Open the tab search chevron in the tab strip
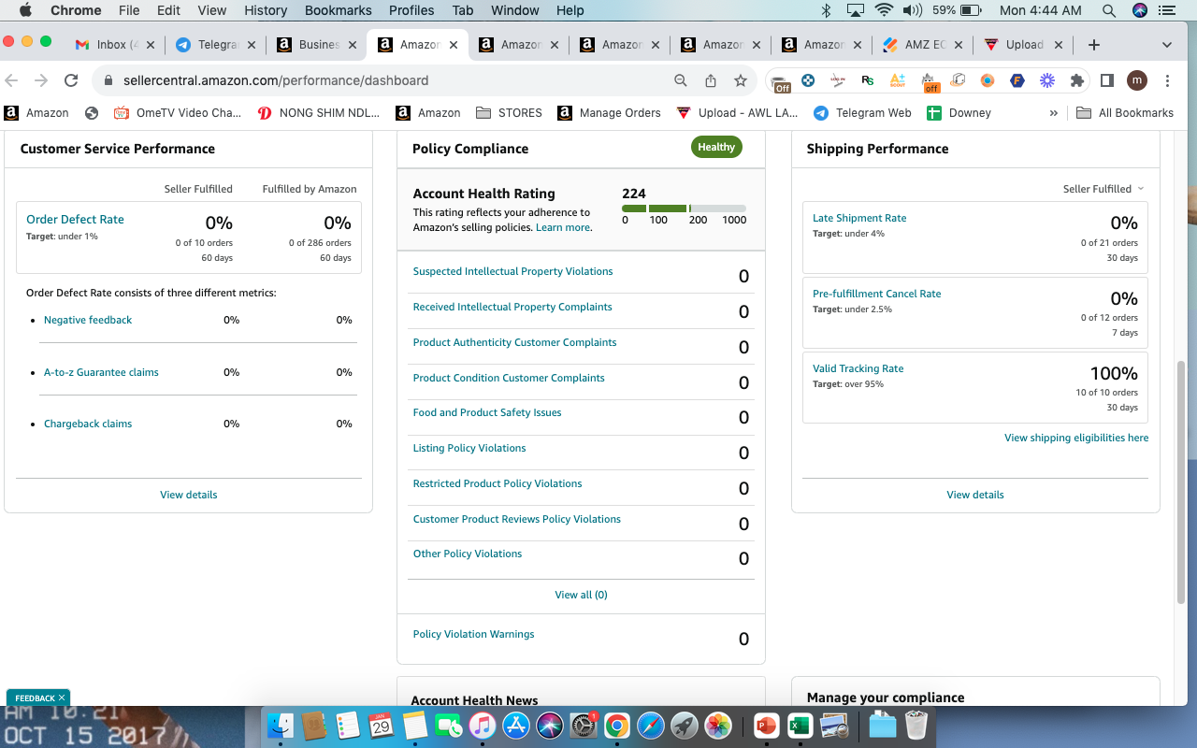Viewport: 1197px width, 748px height. tap(1167, 45)
